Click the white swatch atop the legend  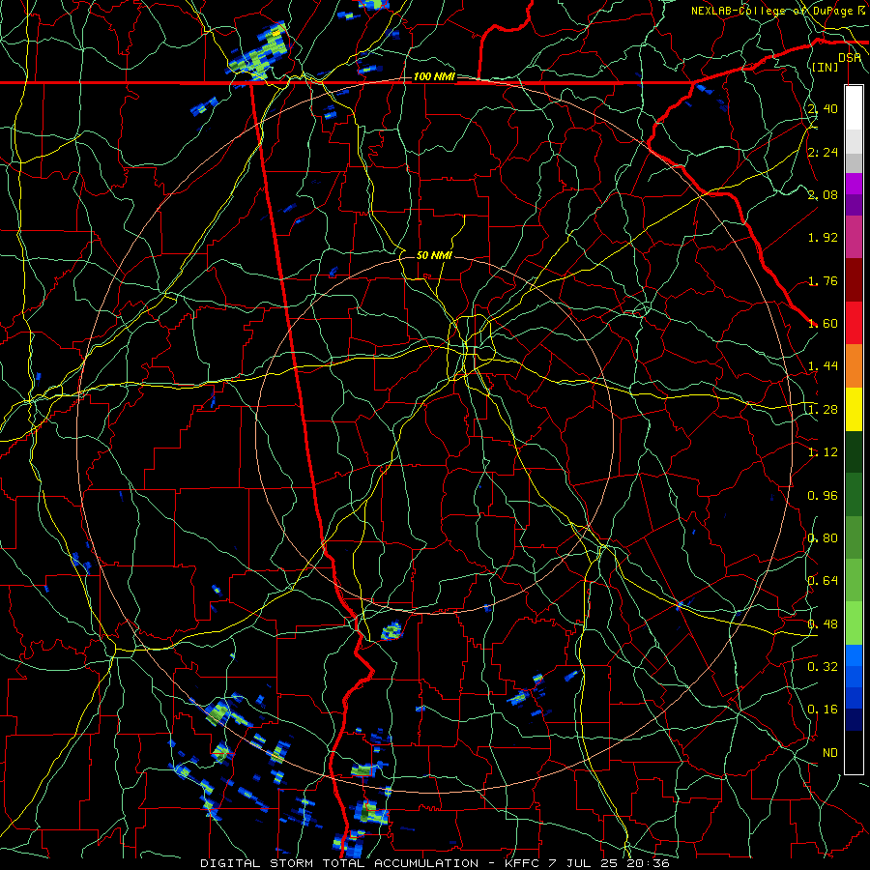click(x=854, y=107)
